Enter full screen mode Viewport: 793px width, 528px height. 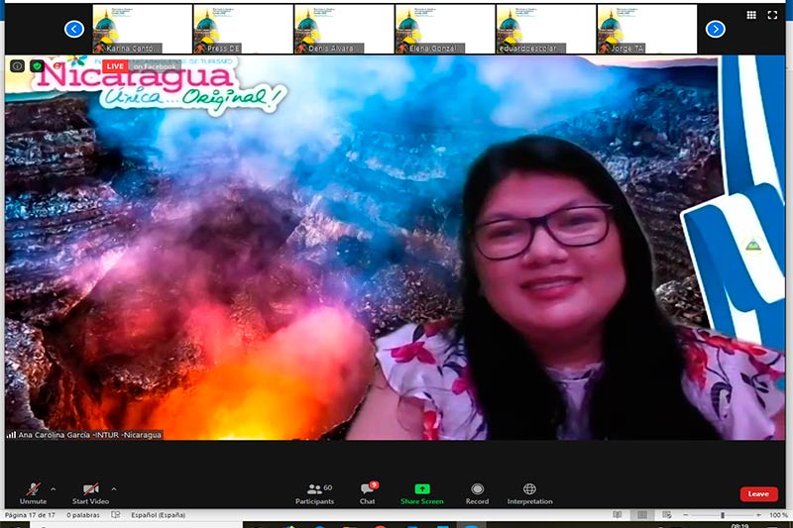coord(777,15)
